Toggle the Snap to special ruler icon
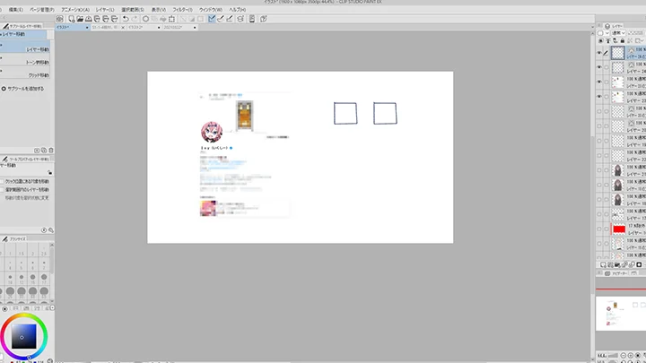Viewport: 646px width, 363px height. tap(221, 19)
